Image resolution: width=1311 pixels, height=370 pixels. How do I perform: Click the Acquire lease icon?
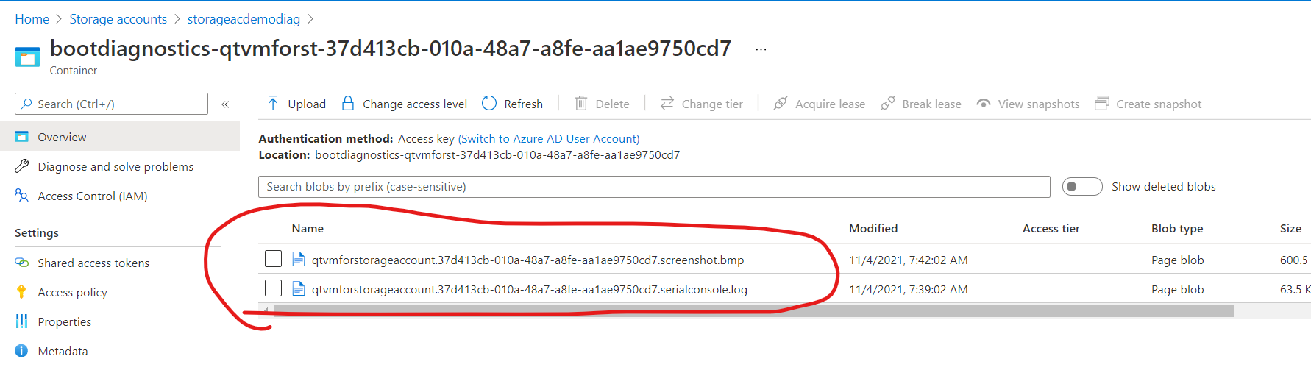[781, 104]
